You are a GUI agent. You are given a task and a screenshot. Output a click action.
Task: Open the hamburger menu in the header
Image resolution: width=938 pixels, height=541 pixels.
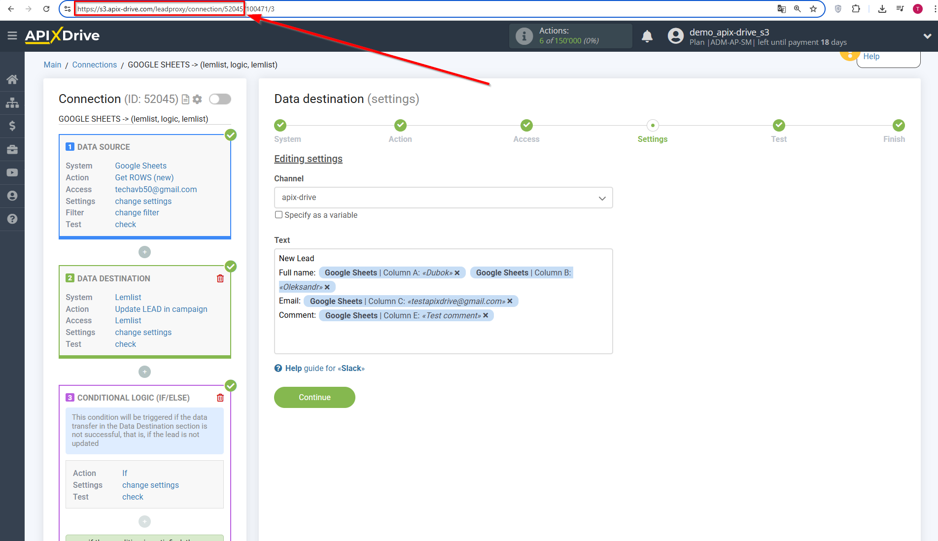click(x=12, y=35)
